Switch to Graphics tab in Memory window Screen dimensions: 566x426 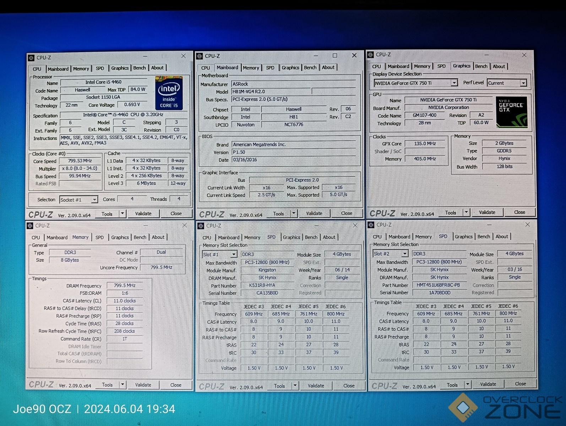pyautogui.click(x=120, y=237)
